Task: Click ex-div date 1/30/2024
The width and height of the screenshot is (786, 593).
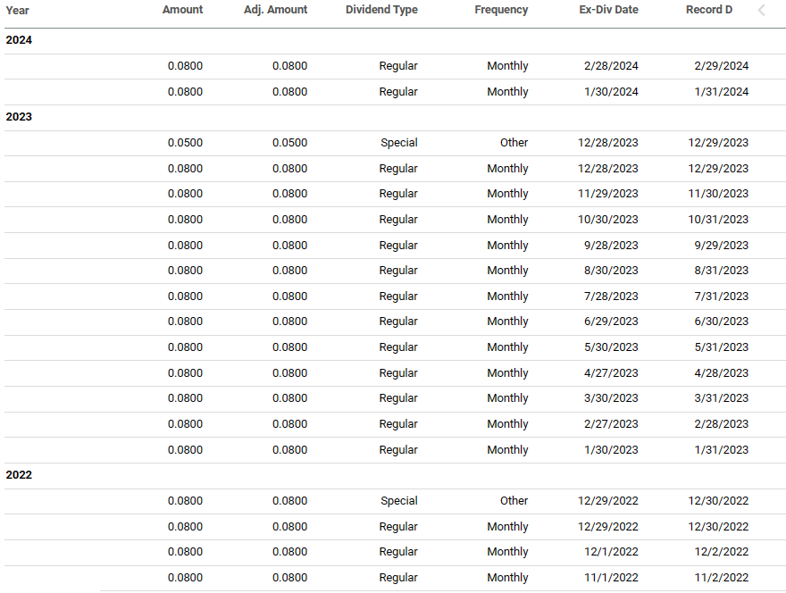Action: 611,92
